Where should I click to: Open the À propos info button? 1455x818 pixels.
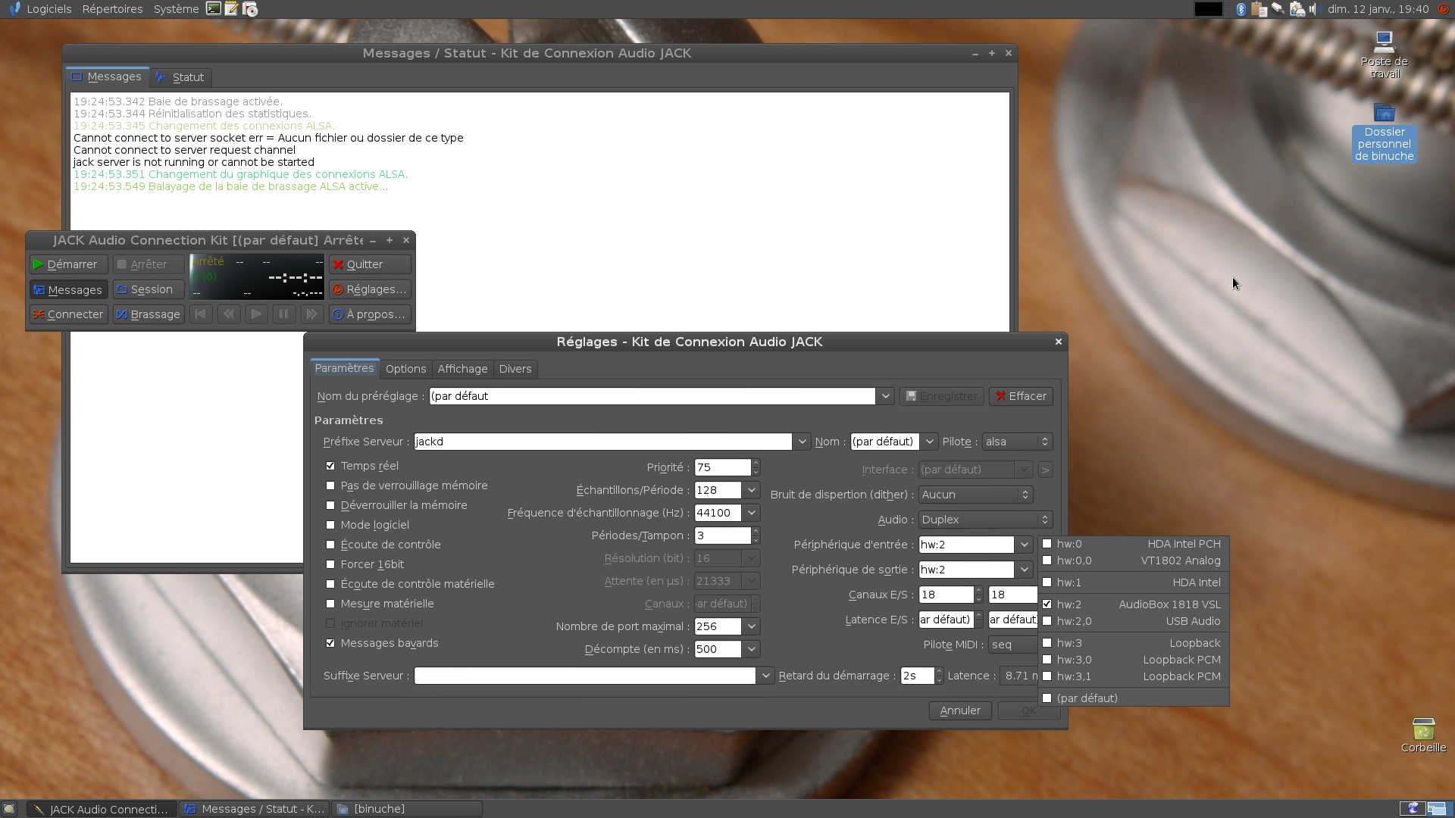[x=370, y=314]
